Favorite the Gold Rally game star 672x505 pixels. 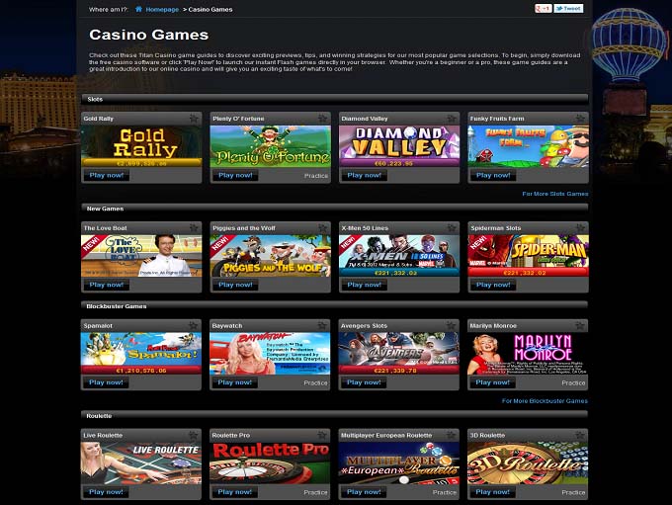[194, 119]
